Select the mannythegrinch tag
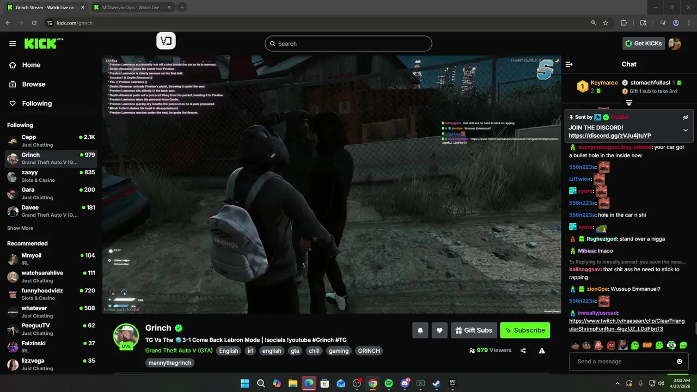697x392 pixels. point(170,363)
